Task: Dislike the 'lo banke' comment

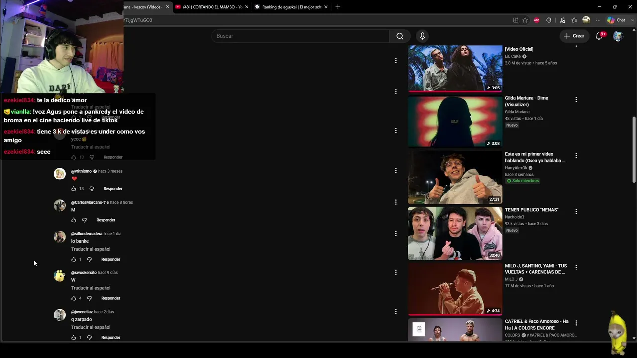Action: tap(90, 259)
